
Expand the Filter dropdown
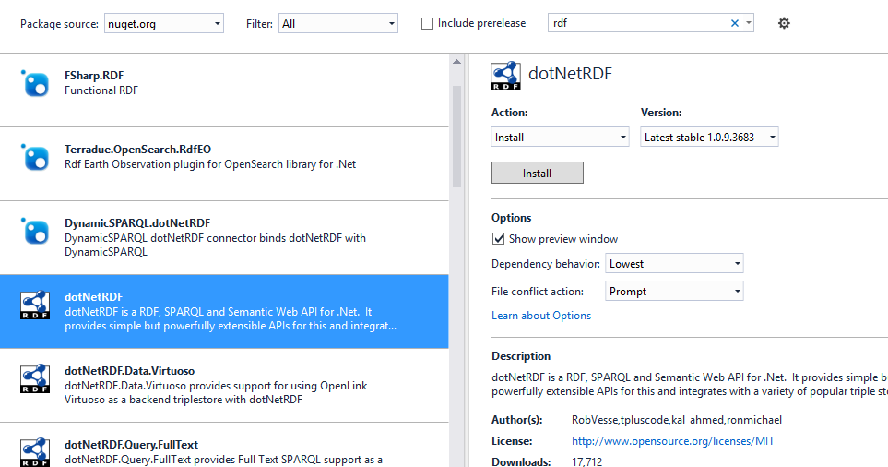point(337,23)
